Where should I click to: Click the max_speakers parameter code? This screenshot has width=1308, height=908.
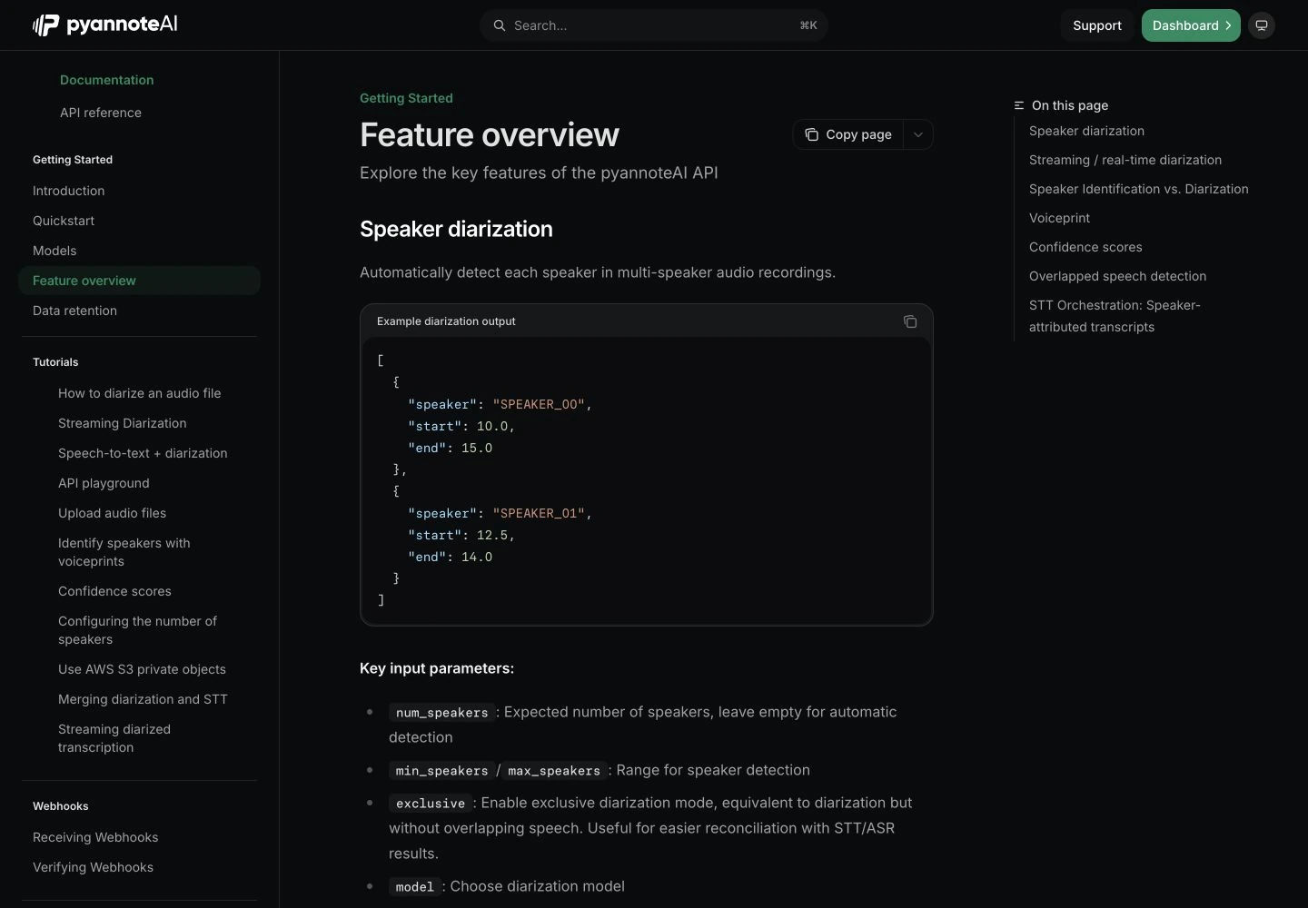(554, 771)
